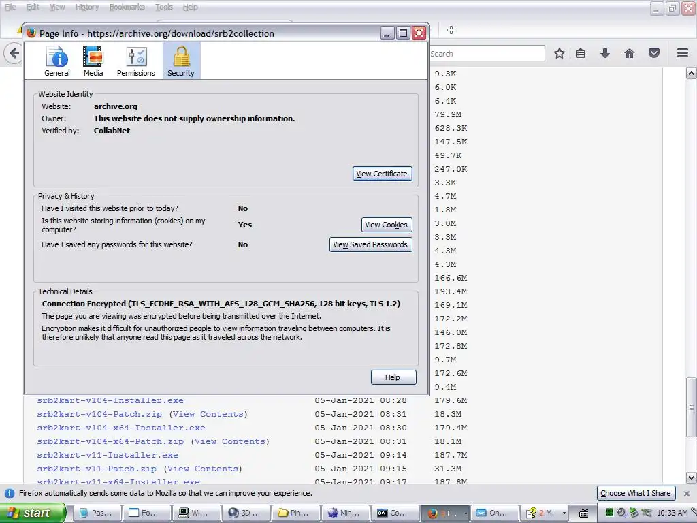The image size is (697, 523).
Task: Close the Page Info window
Action: [x=419, y=33]
